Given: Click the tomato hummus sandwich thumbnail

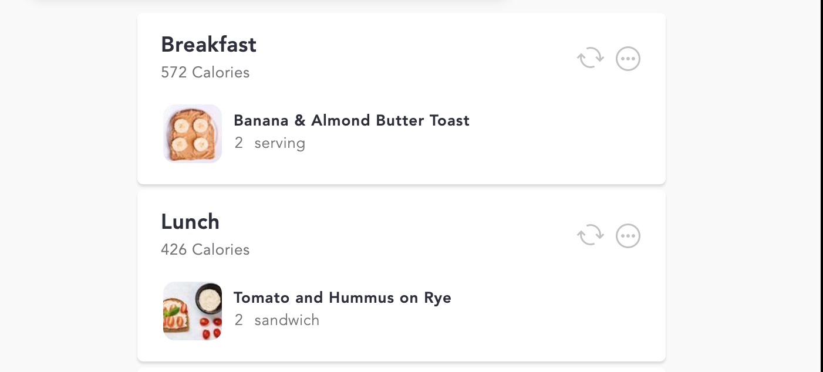Looking at the screenshot, I should click(193, 311).
